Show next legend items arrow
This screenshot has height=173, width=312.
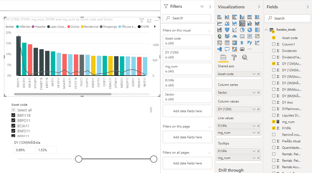coord(155,26)
